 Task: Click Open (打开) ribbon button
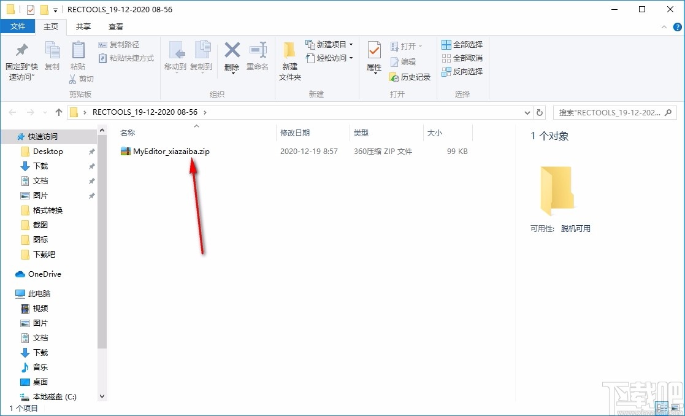(406, 46)
